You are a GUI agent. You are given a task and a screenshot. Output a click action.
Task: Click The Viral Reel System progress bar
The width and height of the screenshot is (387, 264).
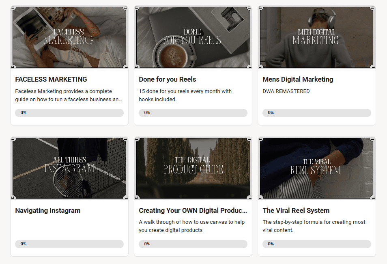(x=316, y=244)
